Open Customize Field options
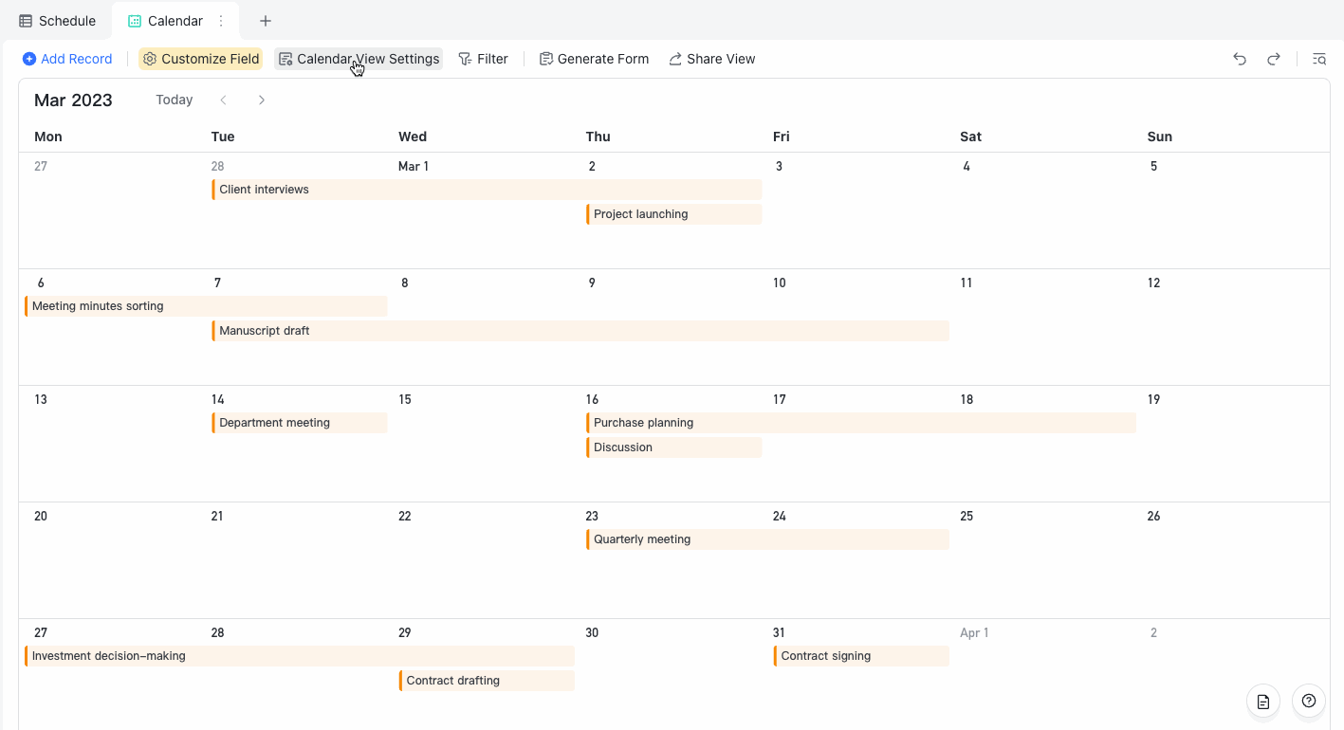 coord(200,59)
